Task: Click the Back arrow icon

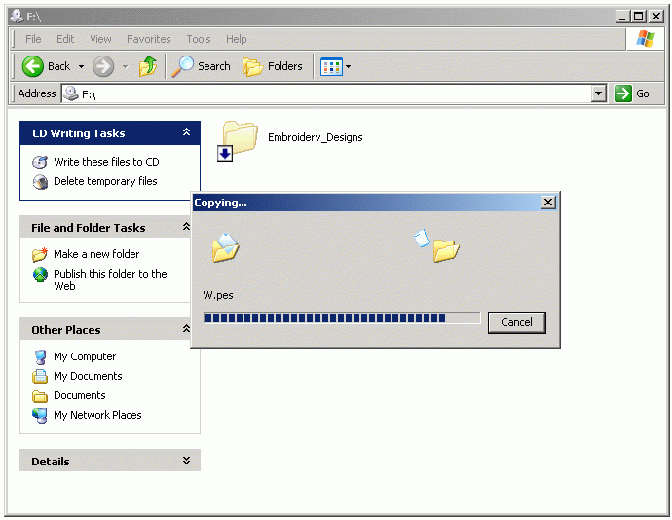Action: tap(33, 66)
